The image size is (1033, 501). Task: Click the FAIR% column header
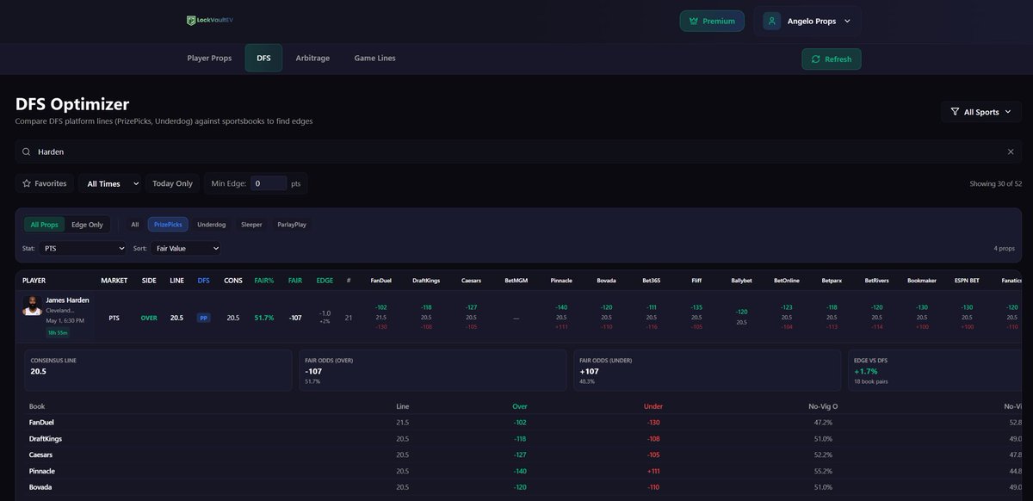[x=264, y=281]
